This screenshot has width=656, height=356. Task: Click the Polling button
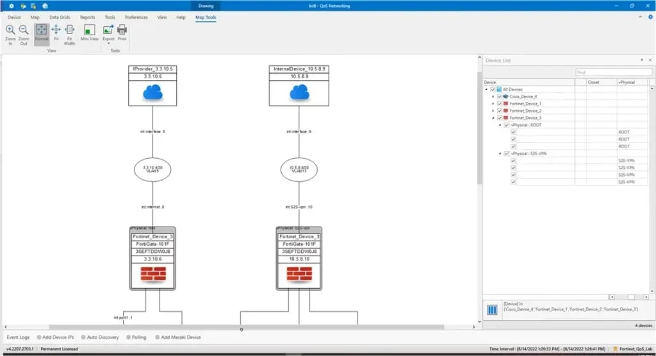coord(136,337)
